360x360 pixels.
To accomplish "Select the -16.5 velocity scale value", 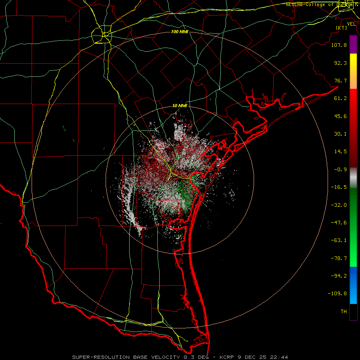I will pos(339,187).
